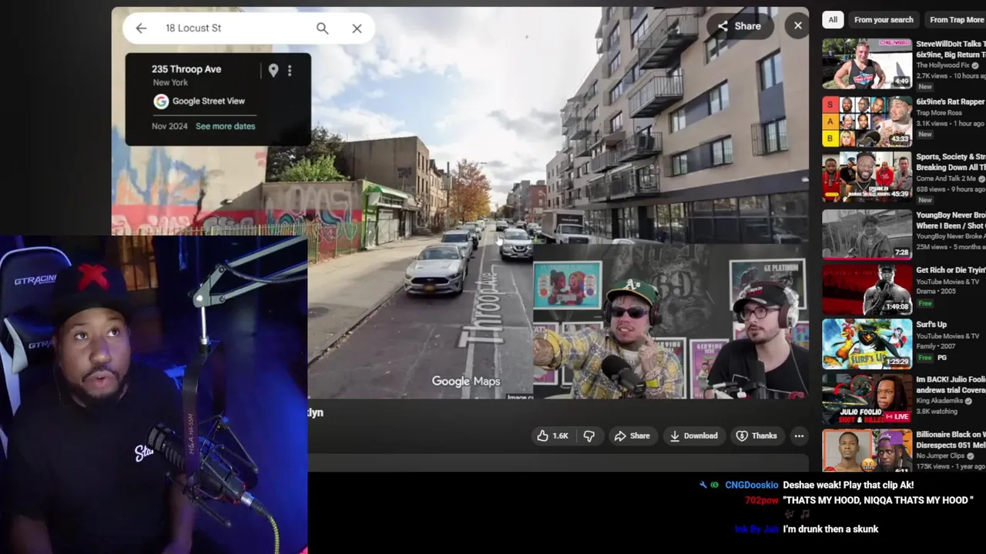Open the Sports, Society video thumbnail
Image resolution: width=986 pixels, height=554 pixels.
coord(867,177)
